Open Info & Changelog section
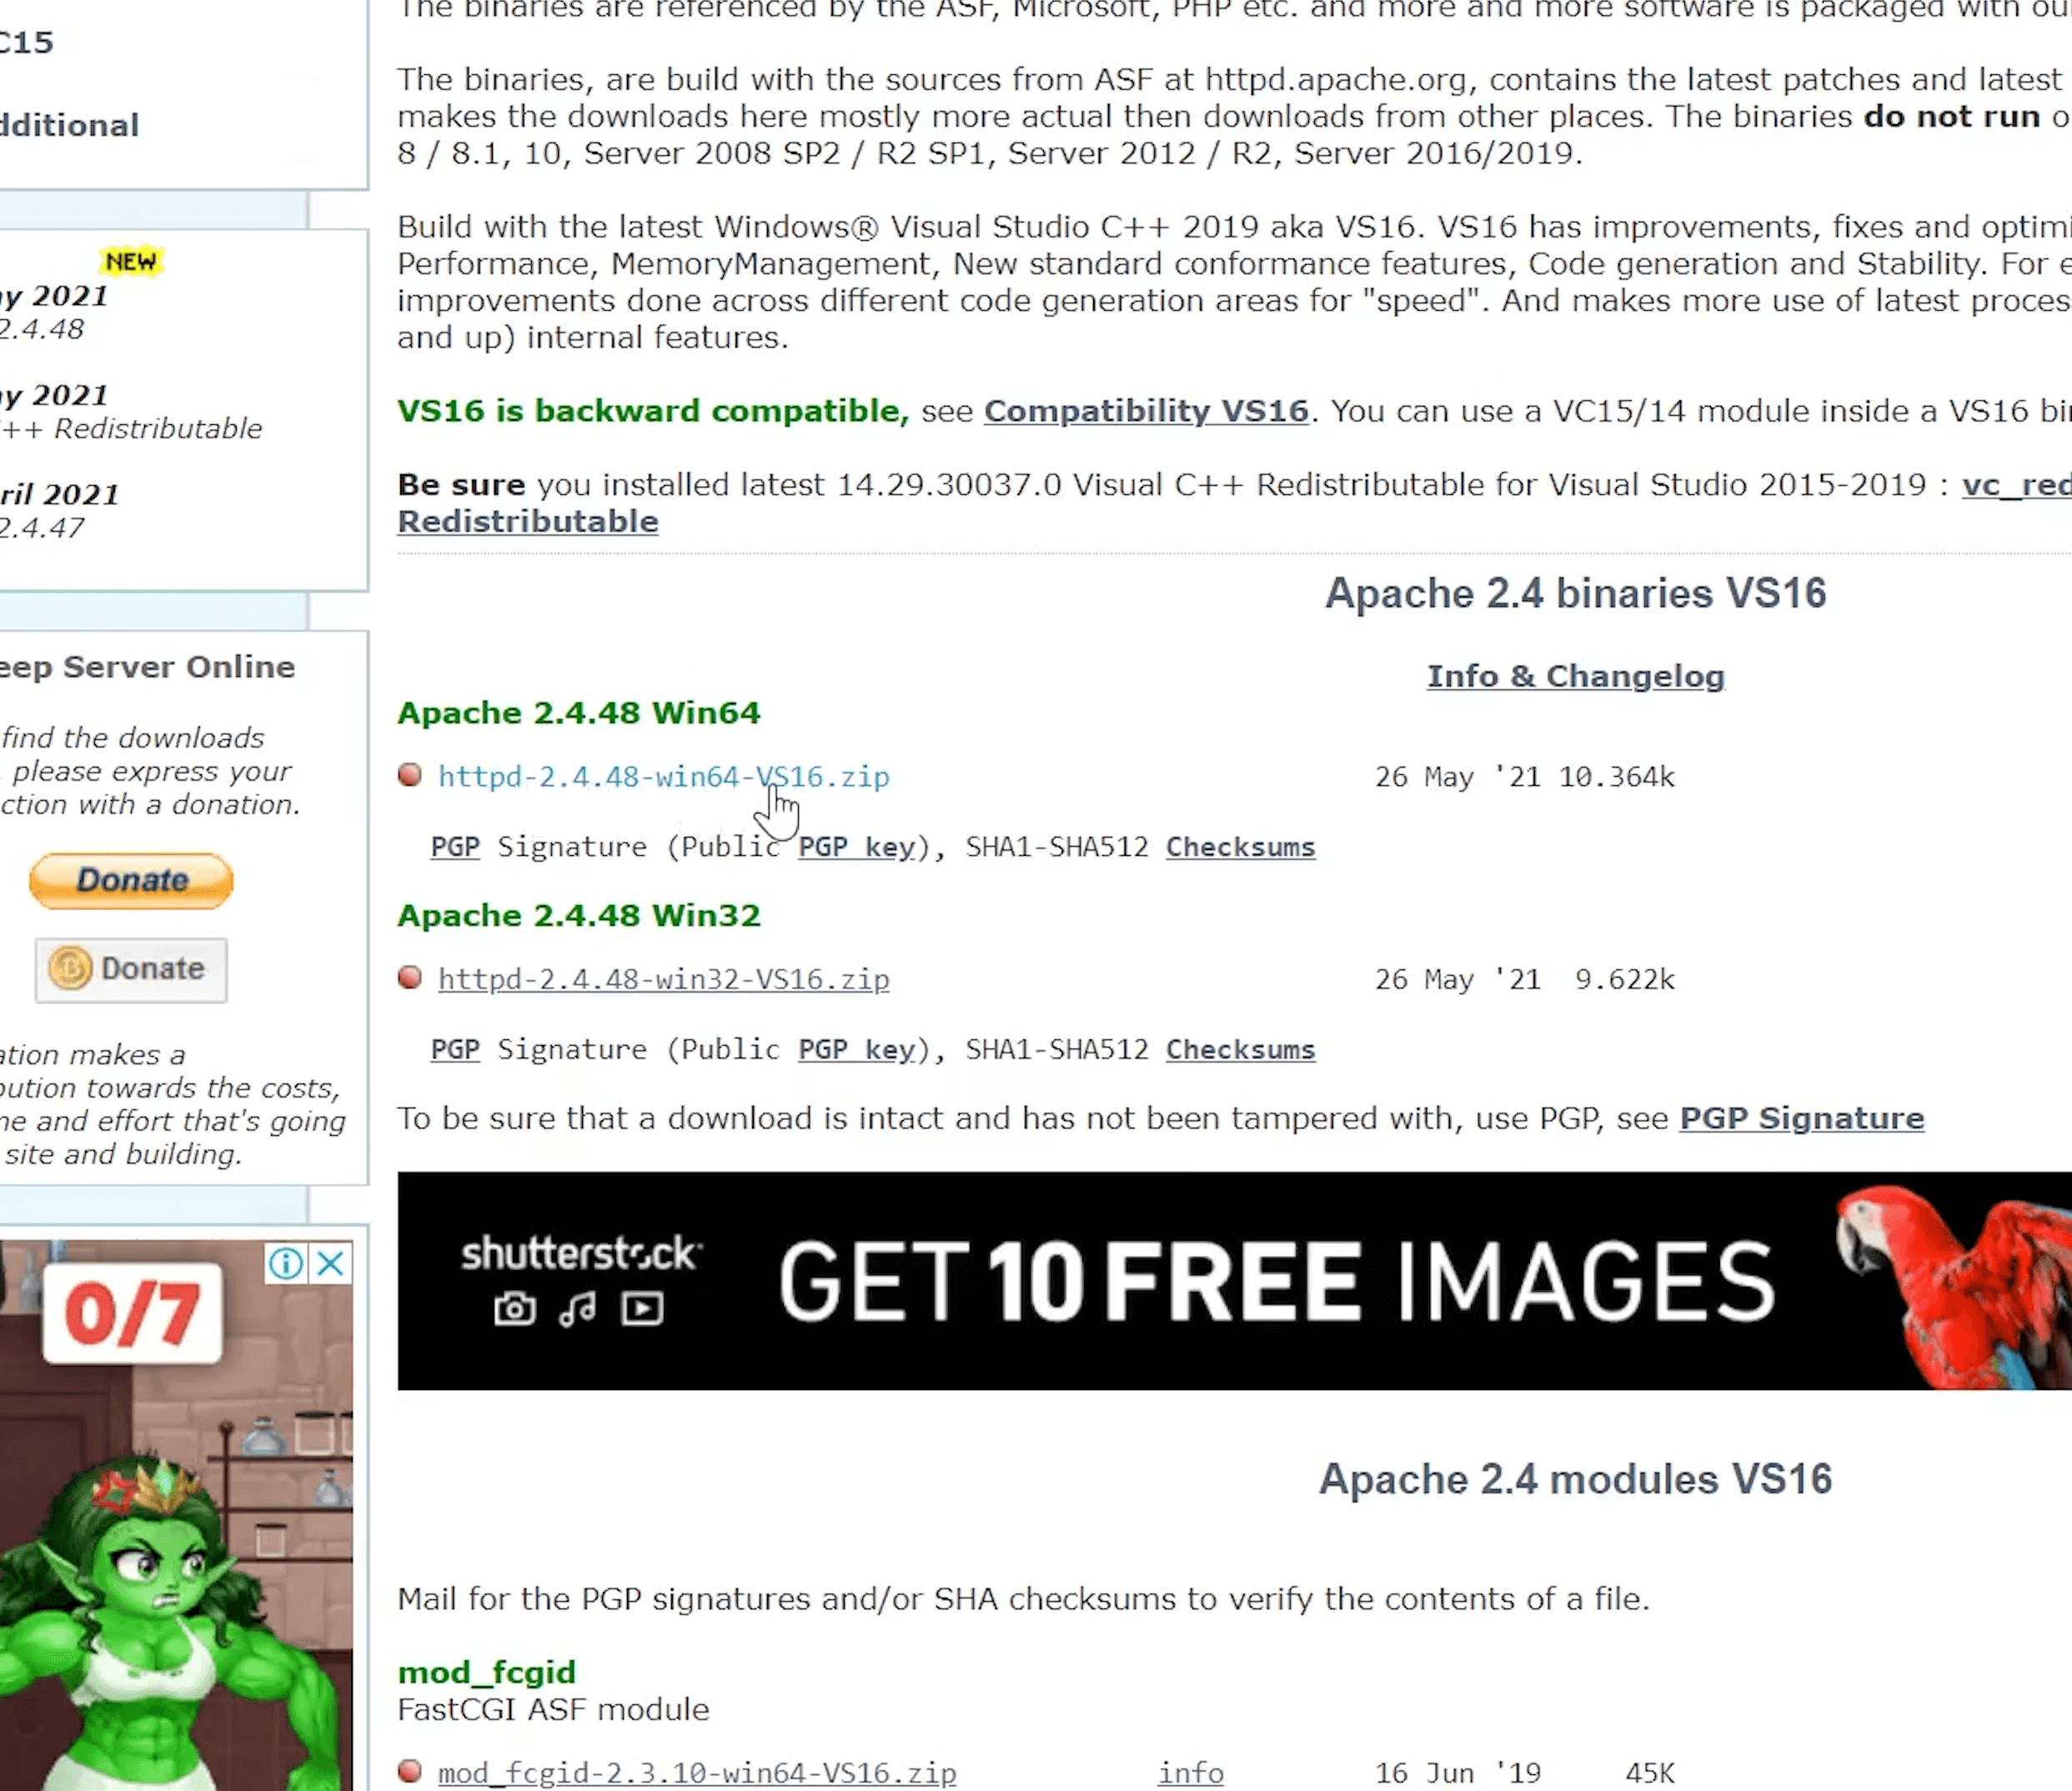Screen dimensions: 2072x1791 tap(1575, 674)
